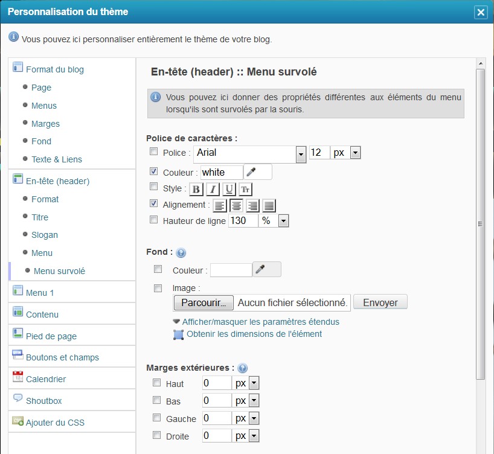The width and height of the screenshot is (494, 454).
Task: Click the Bold style icon
Action: 196,189
